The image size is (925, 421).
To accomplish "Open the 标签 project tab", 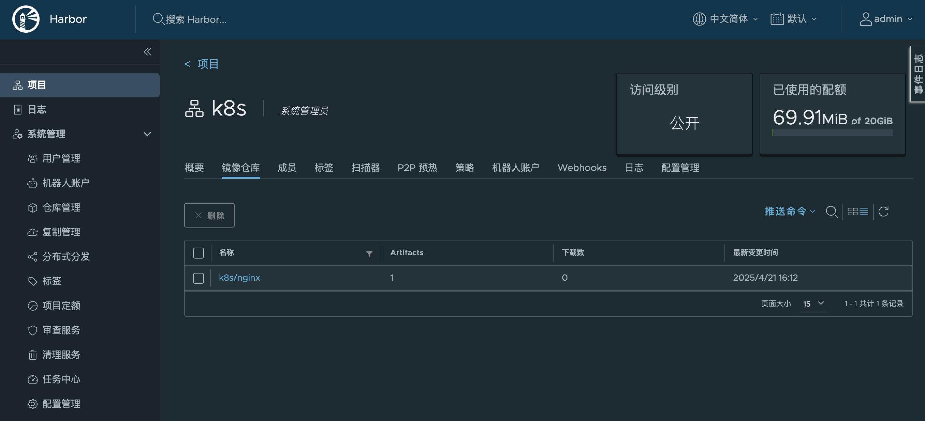I will [324, 168].
